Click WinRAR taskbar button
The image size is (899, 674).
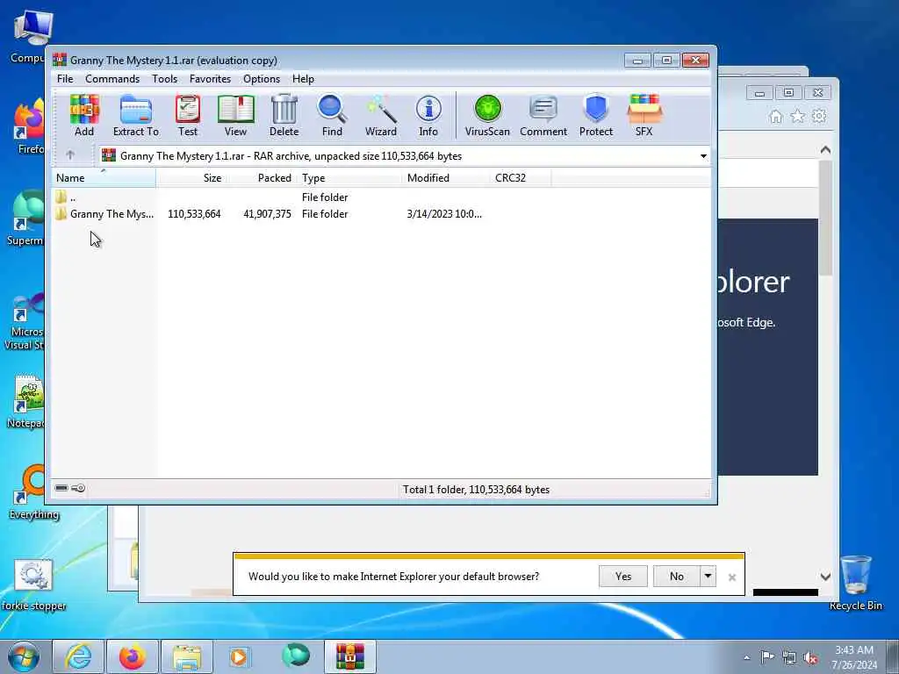(x=349, y=656)
